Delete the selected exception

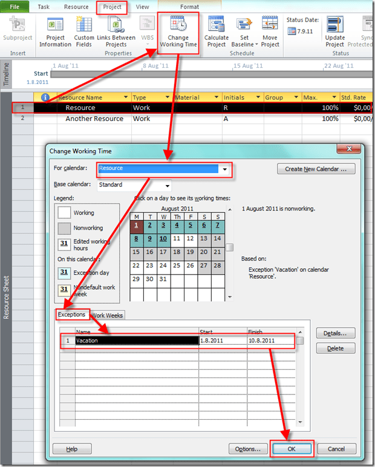335,348
